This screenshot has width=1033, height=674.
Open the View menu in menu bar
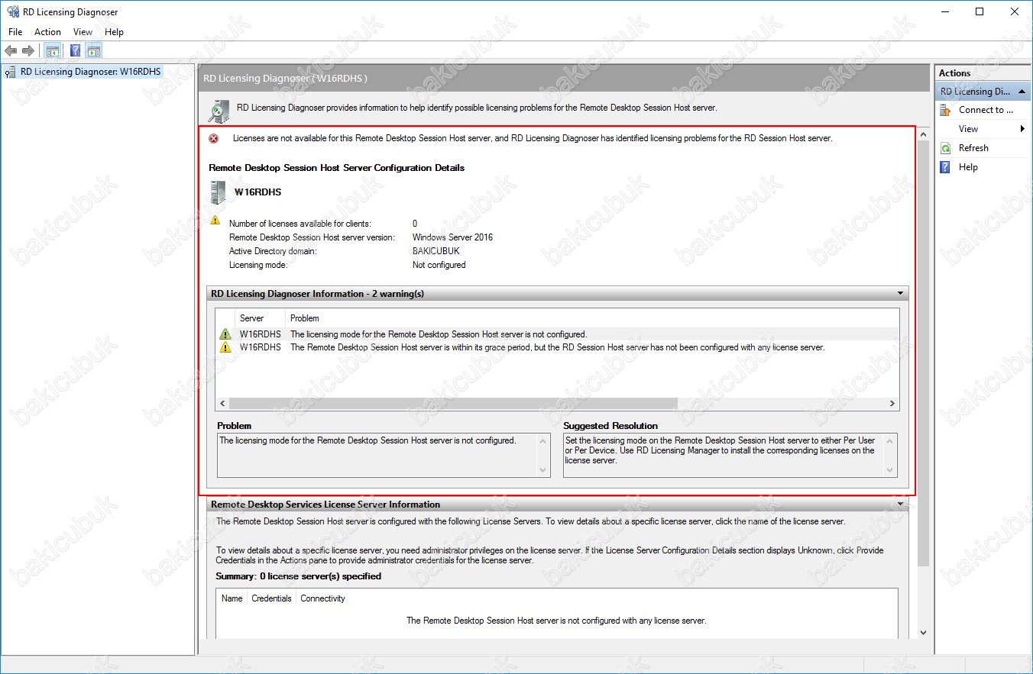pyautogui.click(x=83, y=32)
